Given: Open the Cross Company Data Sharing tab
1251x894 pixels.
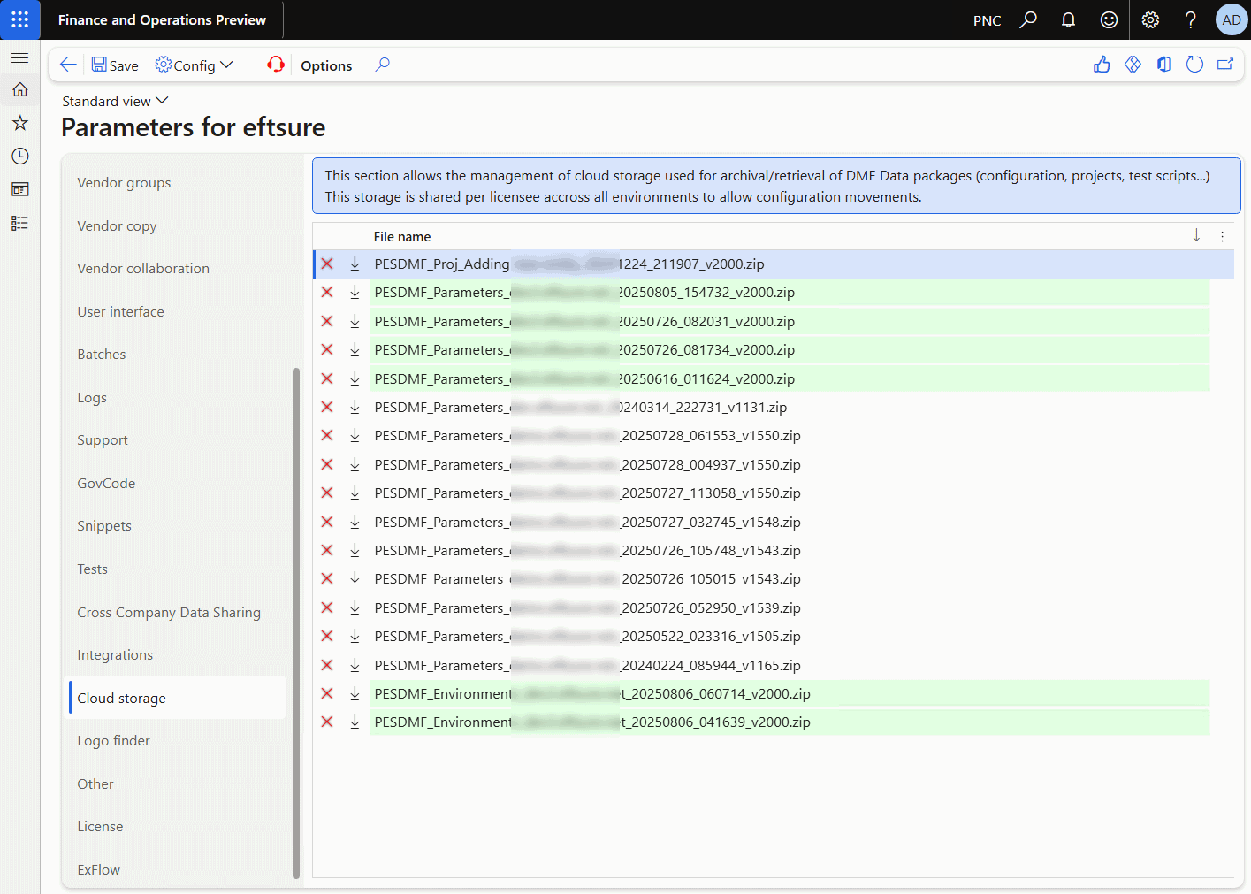Looking at the screenshot, I should click(169, 613).
